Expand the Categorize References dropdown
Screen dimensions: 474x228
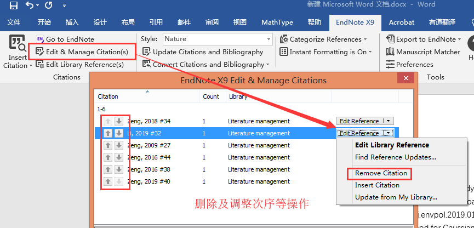pos(323,39)
